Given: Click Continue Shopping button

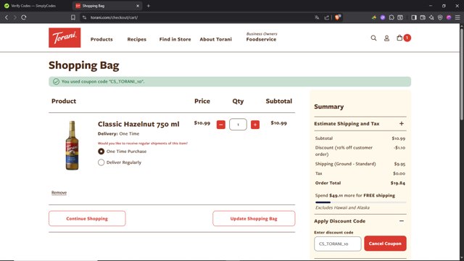Looking at the screenshot, I should 87,218.
